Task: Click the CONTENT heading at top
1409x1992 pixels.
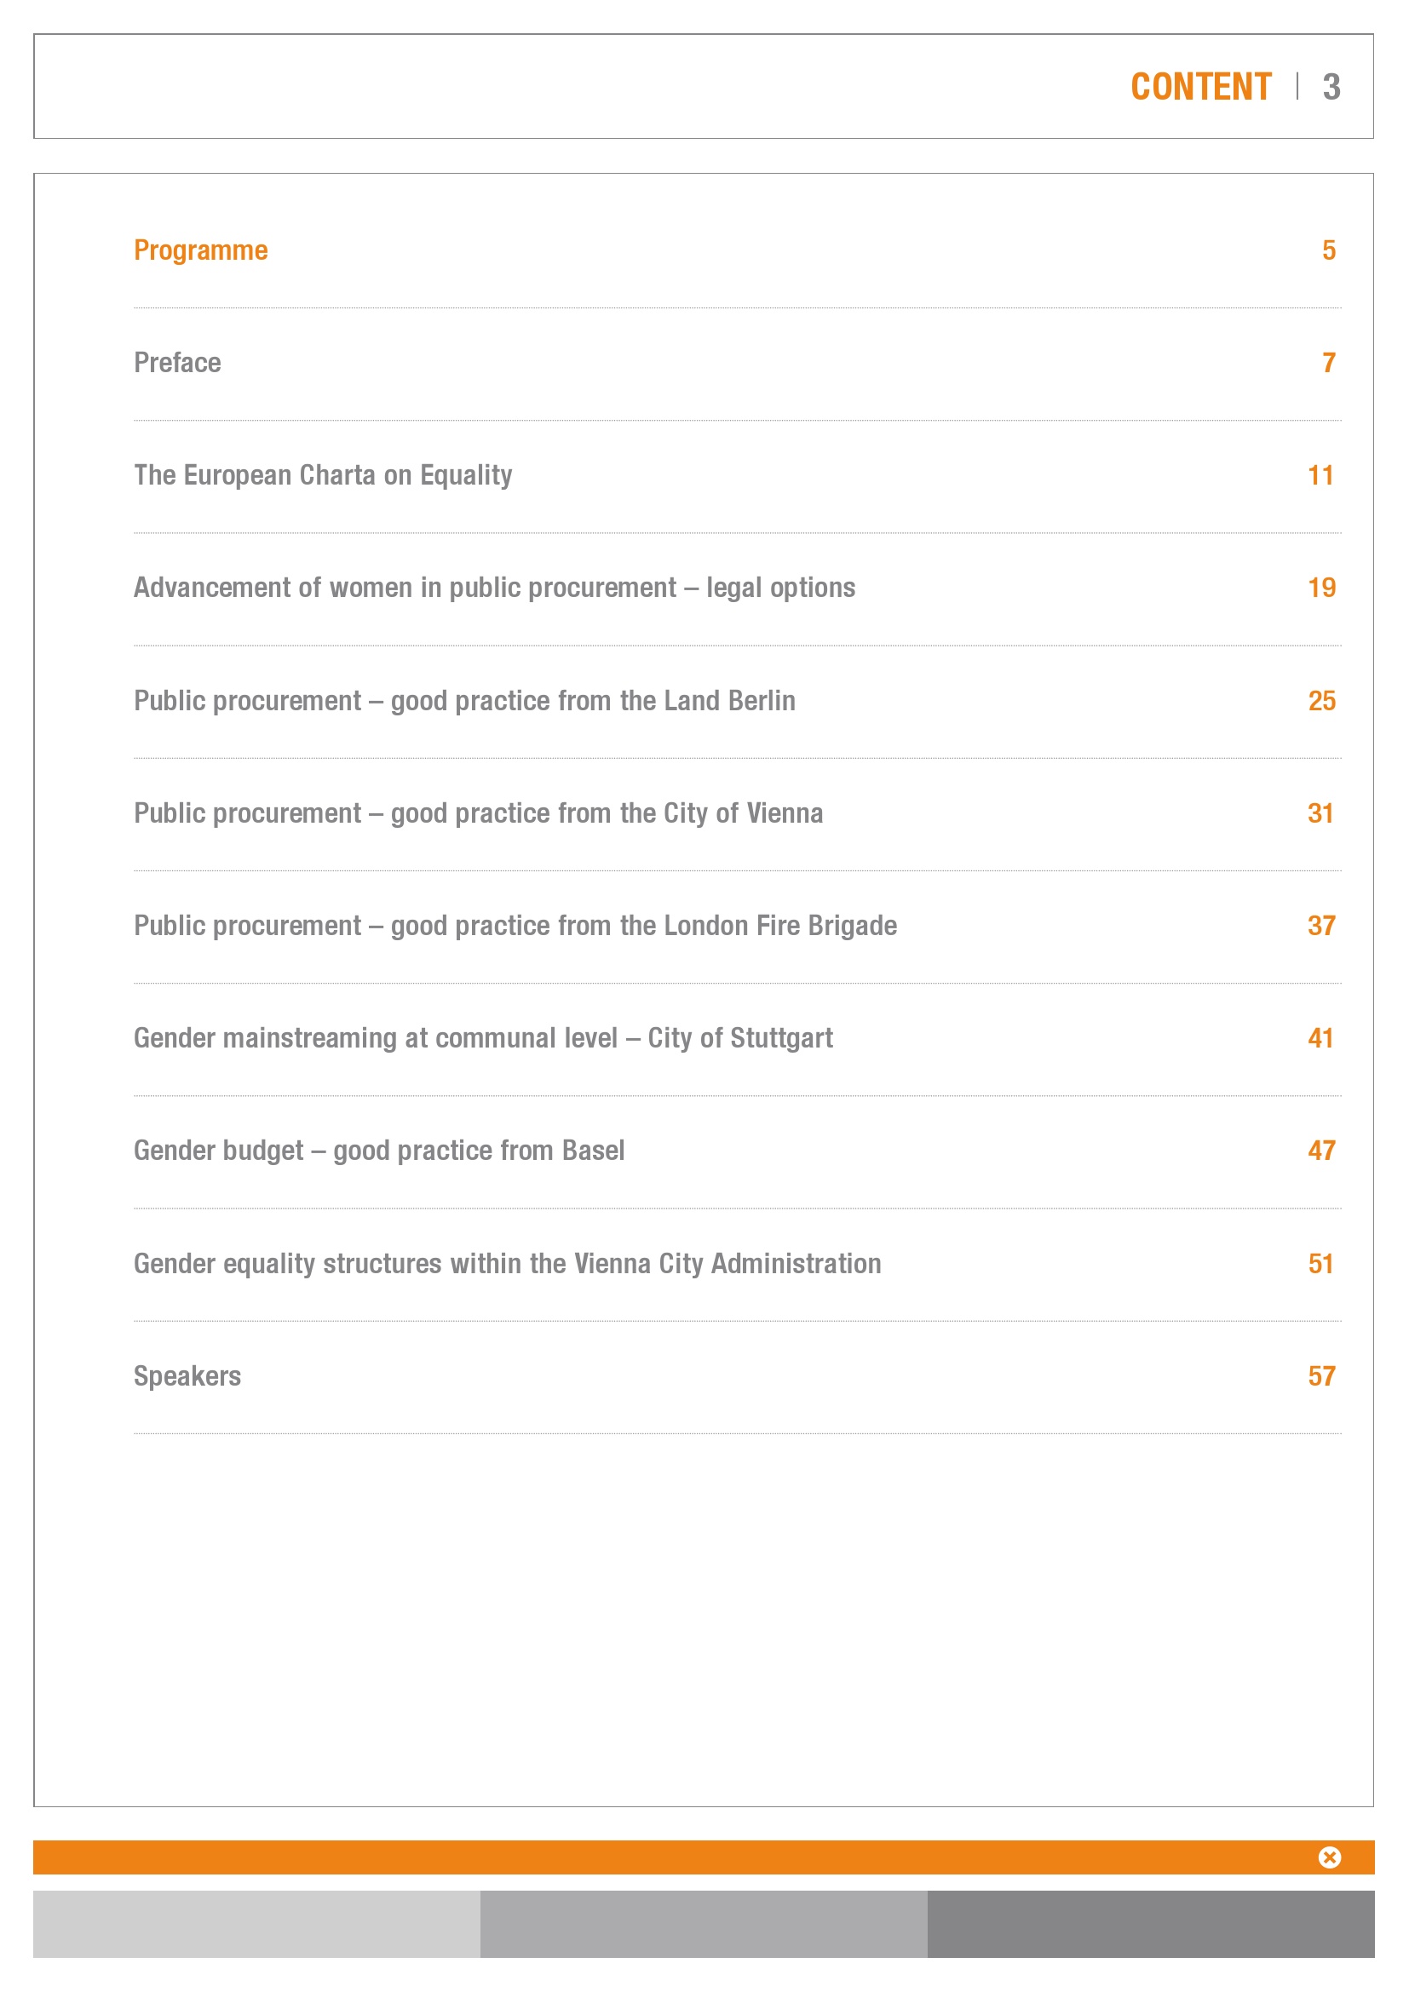Action: pyautogui.click(x=1201, y=87)
